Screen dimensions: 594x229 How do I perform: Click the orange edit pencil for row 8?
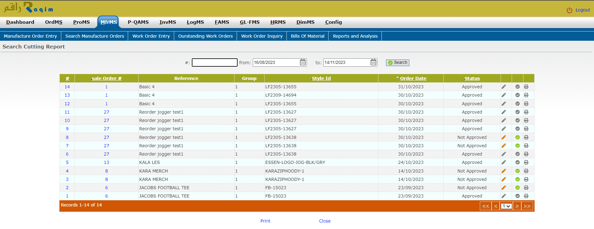click(504, 137)
